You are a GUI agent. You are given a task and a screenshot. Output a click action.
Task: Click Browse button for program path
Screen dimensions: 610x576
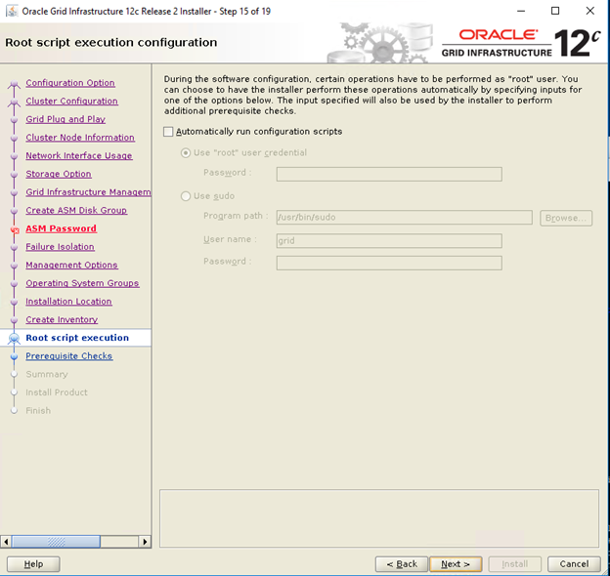(566, 218)
